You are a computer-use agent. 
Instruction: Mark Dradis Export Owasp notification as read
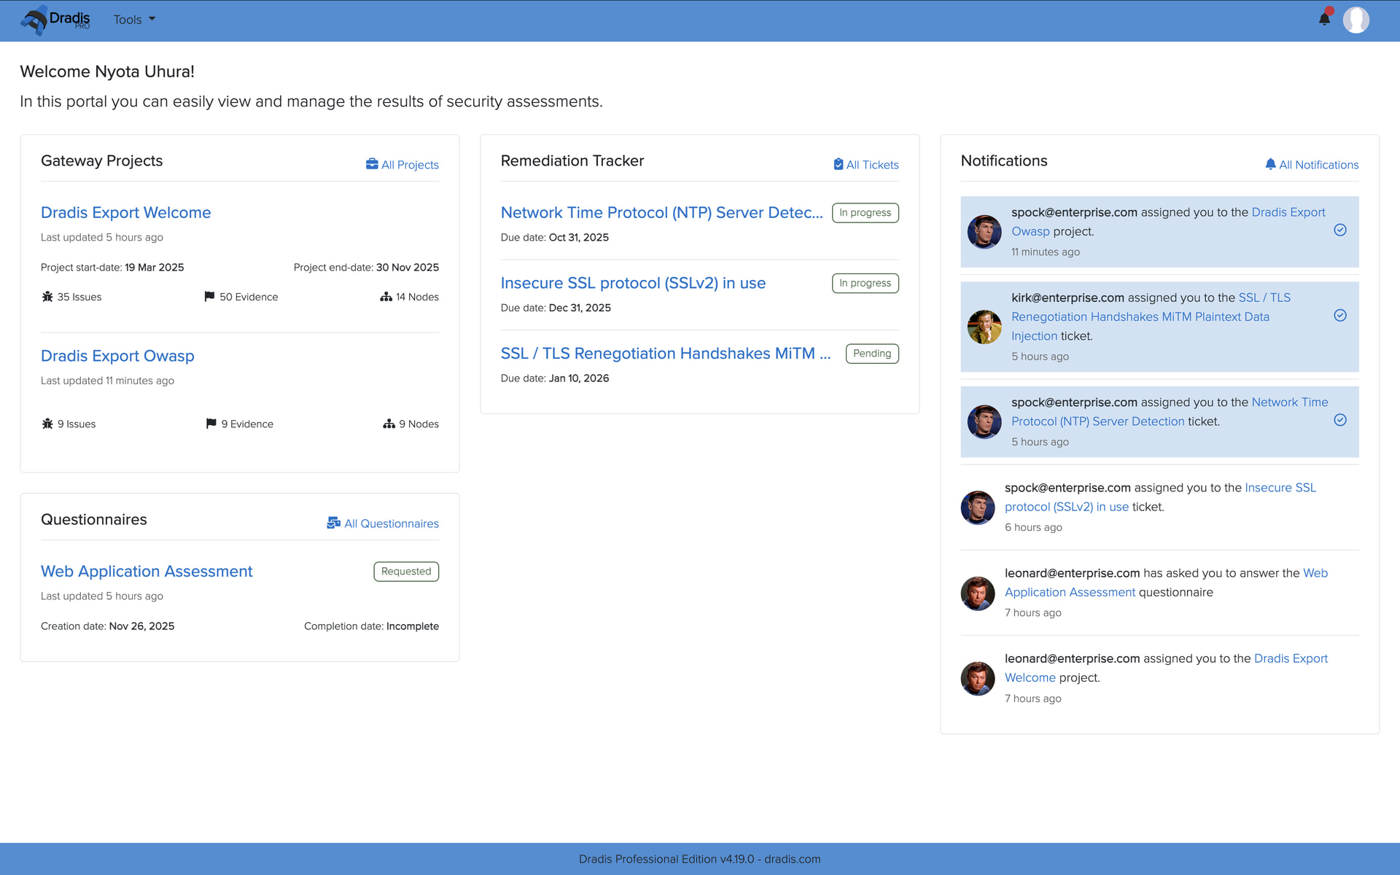tap(1339, 230)
